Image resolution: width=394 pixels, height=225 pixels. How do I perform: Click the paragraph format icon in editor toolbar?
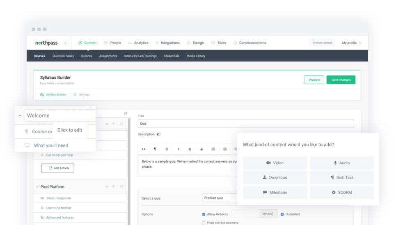(x=155, y=149)
